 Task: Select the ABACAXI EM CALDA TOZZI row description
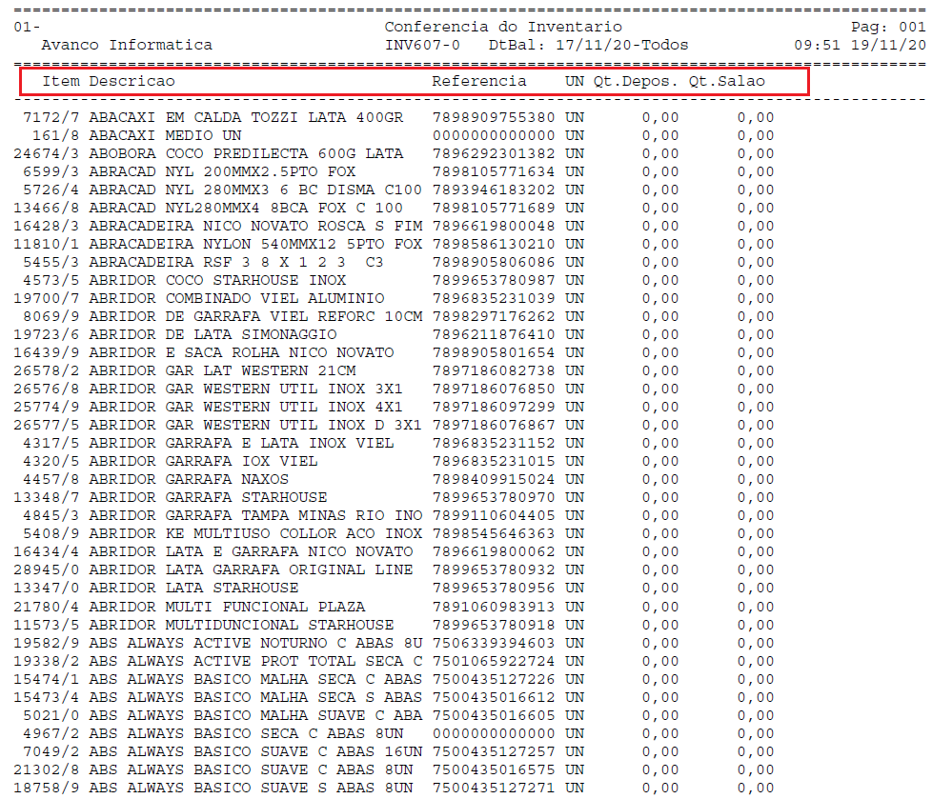tap(246, 118)
